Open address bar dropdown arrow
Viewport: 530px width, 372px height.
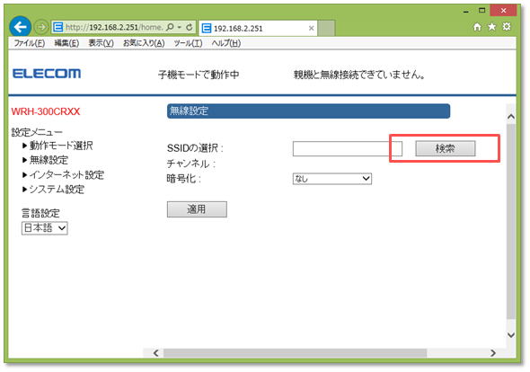180,27
